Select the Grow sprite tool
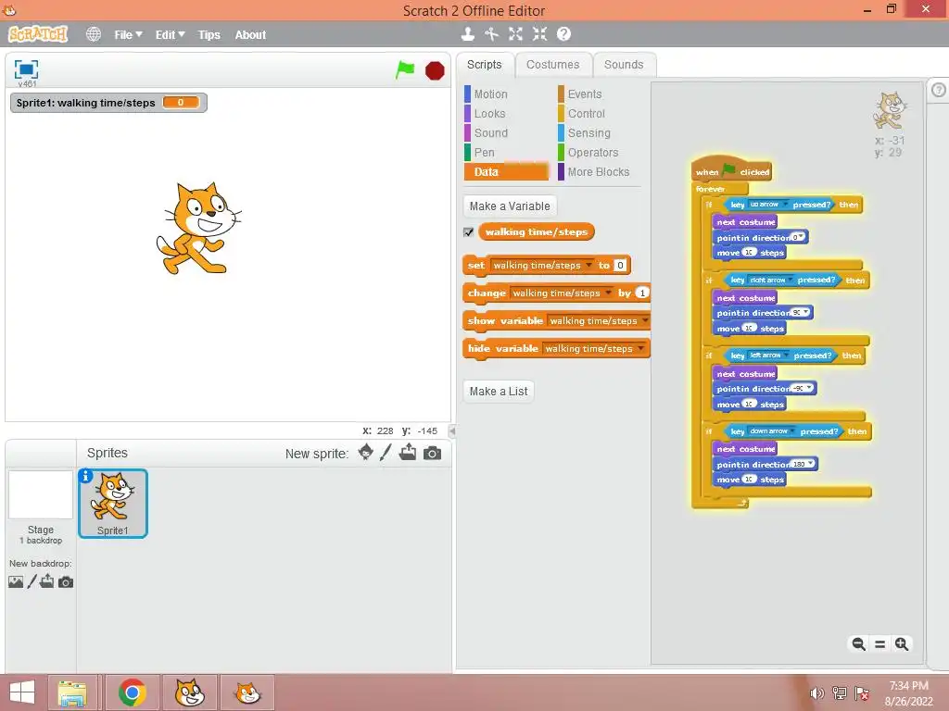This screenshot has width=949, height=711. click(515, 34)
